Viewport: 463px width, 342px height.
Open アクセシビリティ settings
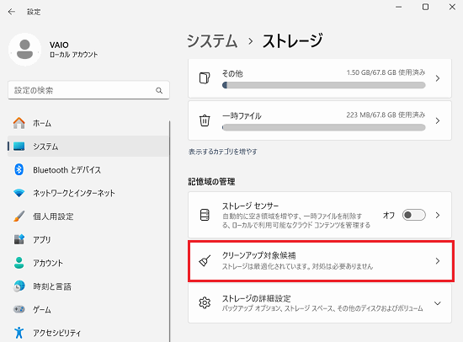pyautogui.click(x=88, y=333)
